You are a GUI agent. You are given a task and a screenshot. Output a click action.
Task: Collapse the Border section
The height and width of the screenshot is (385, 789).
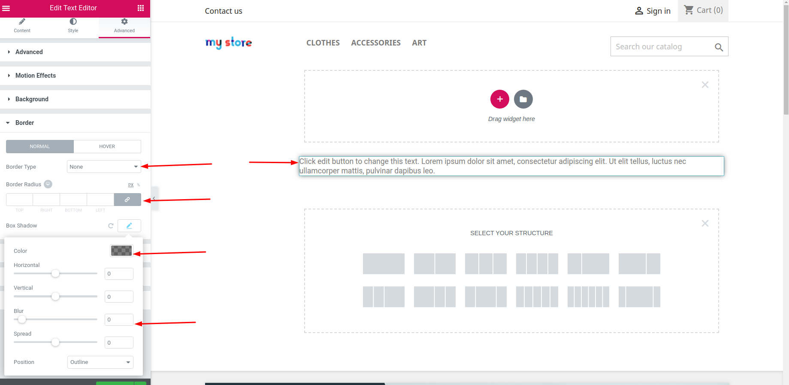click(x=75, y=123)
